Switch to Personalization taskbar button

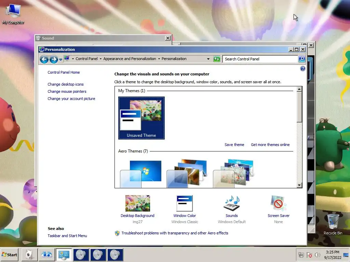[x=64, y=255]
